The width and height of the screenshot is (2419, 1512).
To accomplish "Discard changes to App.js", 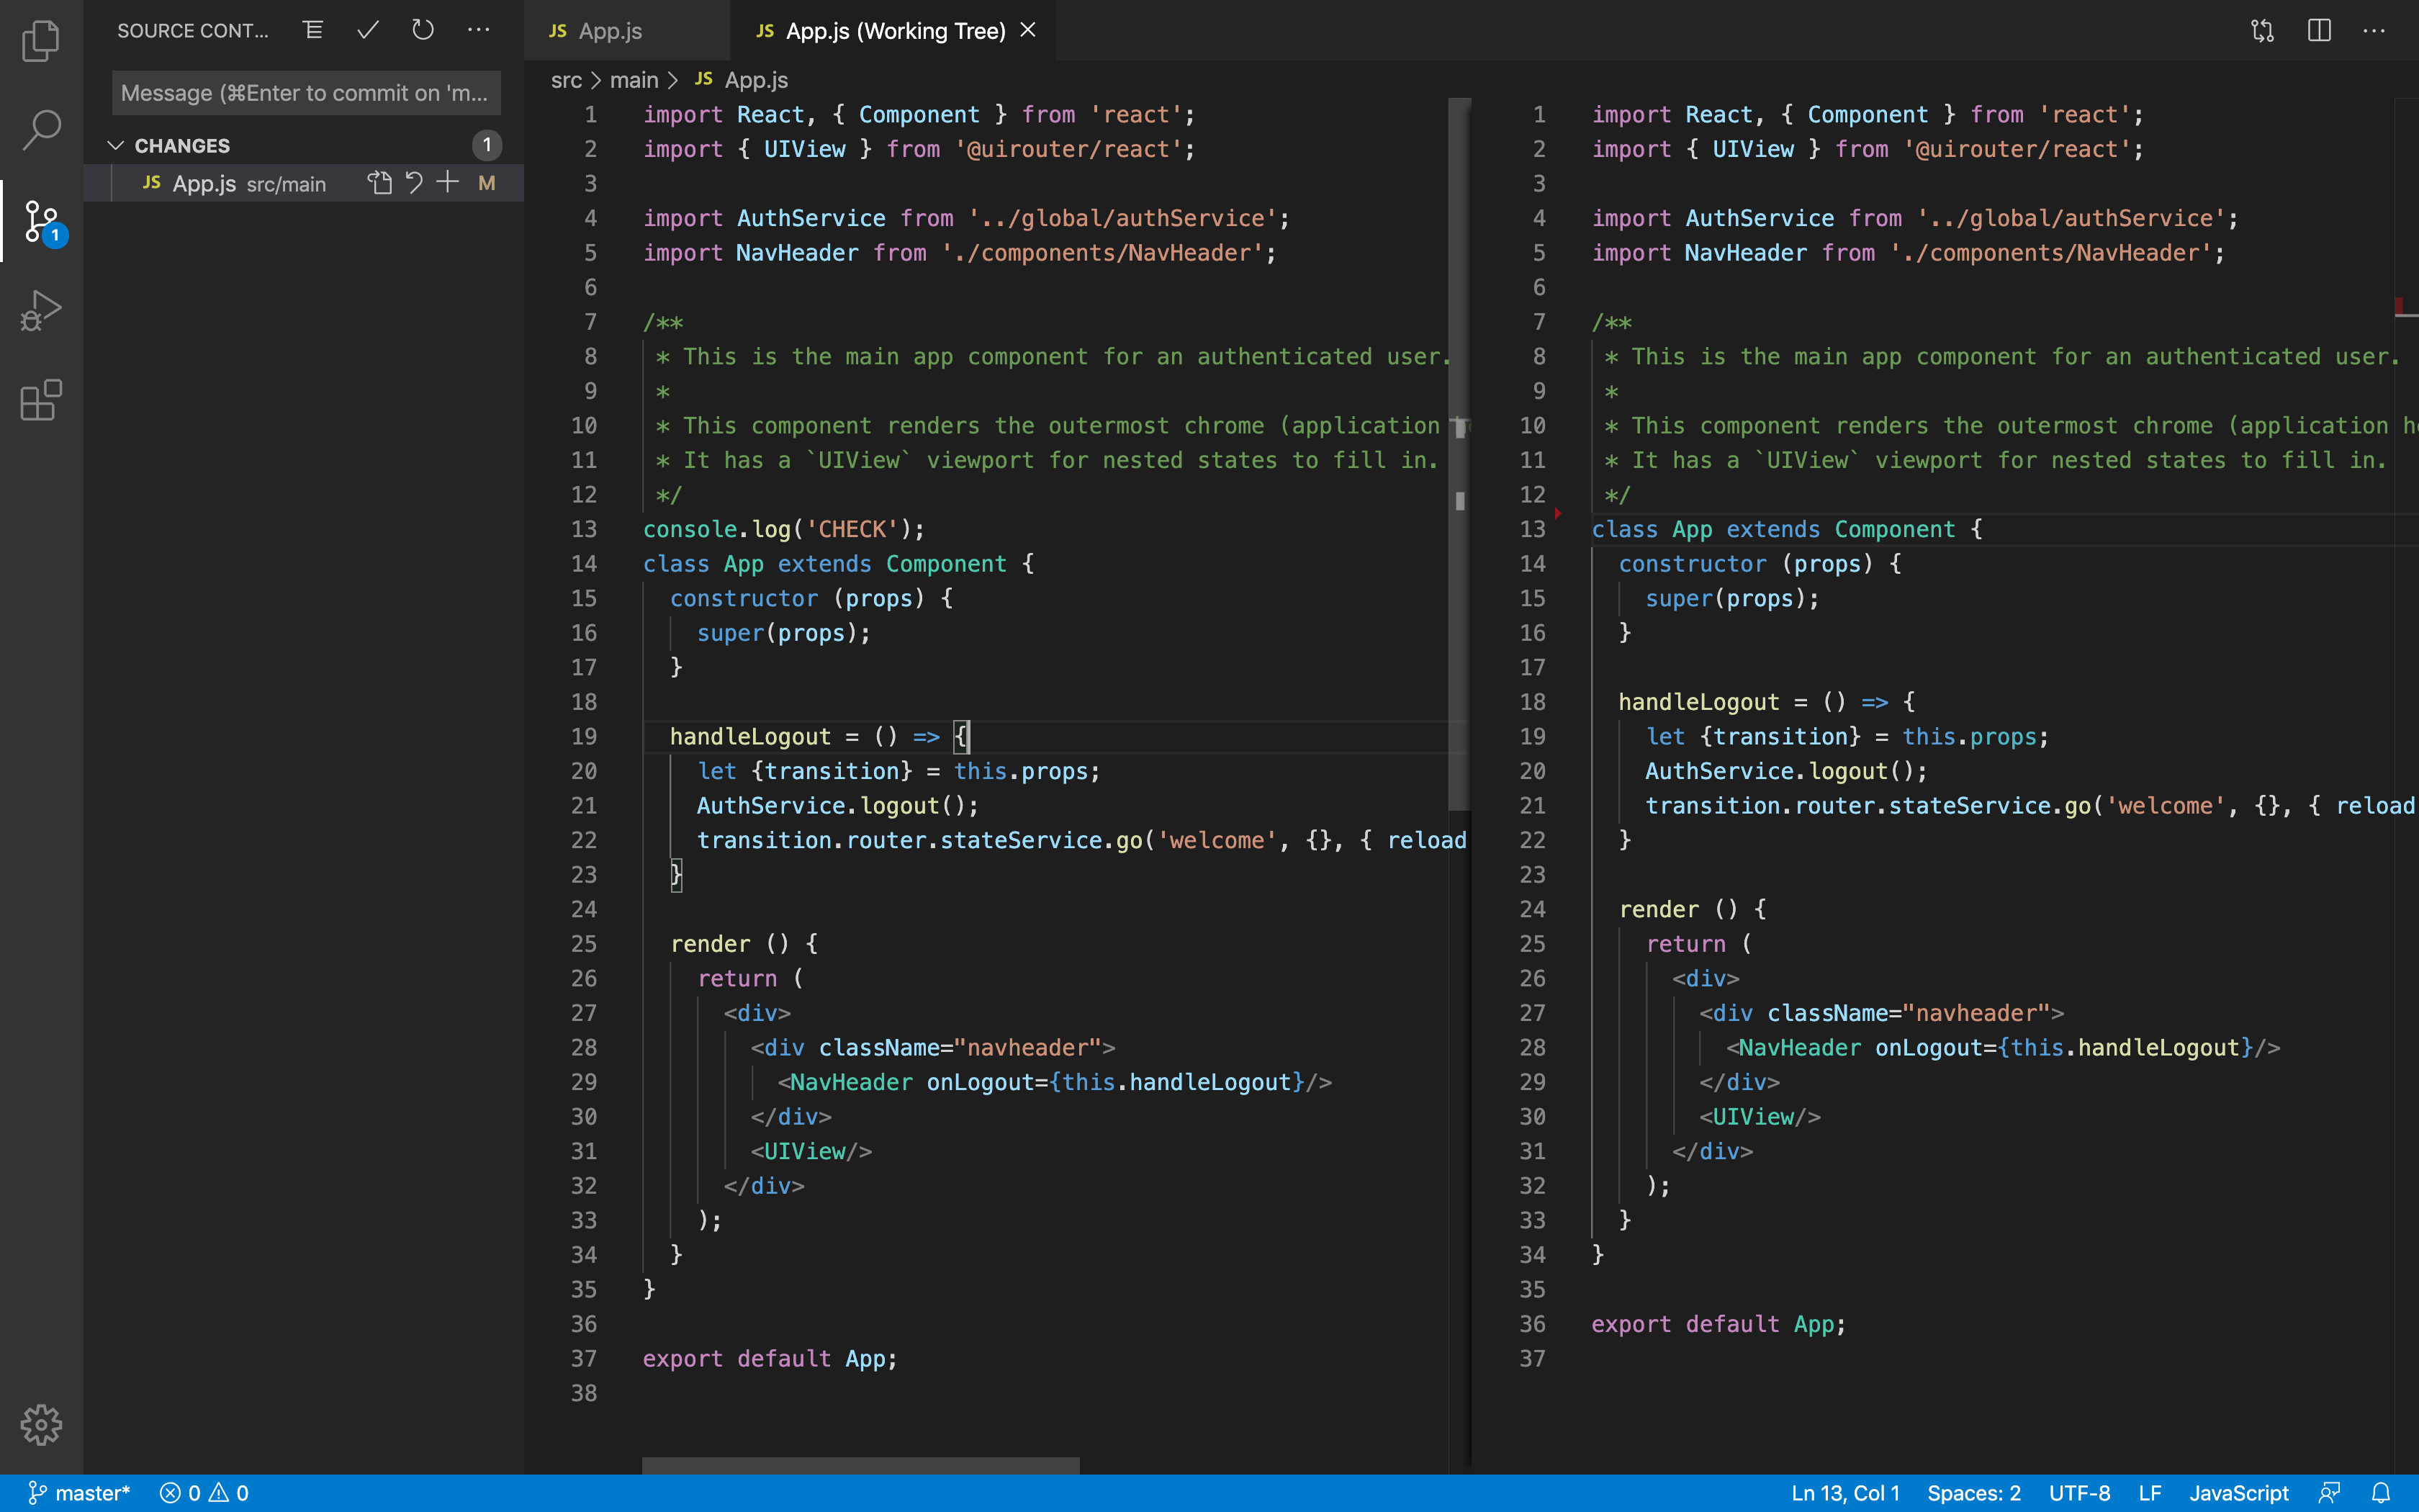I will coord(414,182).
